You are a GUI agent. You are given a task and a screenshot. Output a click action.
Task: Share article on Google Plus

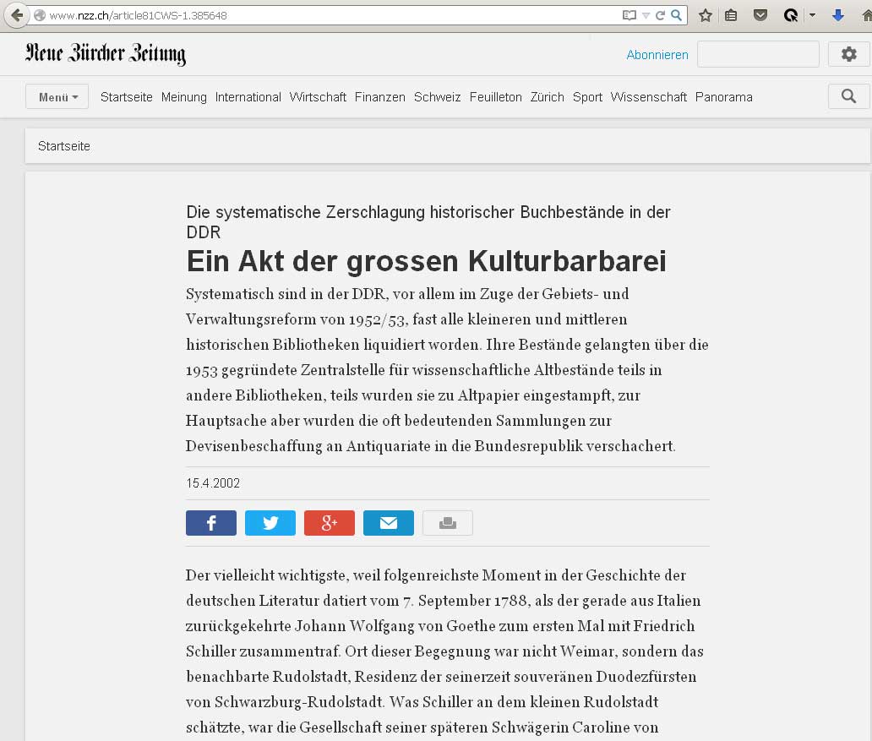pyautogui.click(x=330, y=523)
